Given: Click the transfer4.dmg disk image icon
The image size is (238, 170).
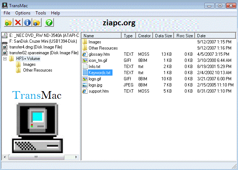Looking at the screenshot, I should click(5, 47).
